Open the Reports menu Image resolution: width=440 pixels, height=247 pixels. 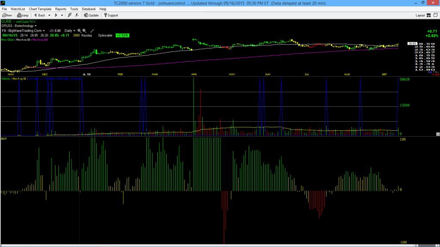[x=61, y=9]
